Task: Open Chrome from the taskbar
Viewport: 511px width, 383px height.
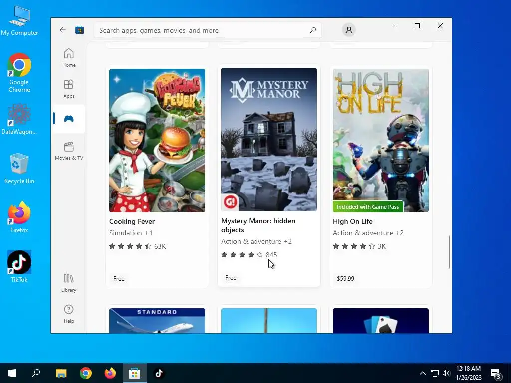Action: [x=86, y=373]
